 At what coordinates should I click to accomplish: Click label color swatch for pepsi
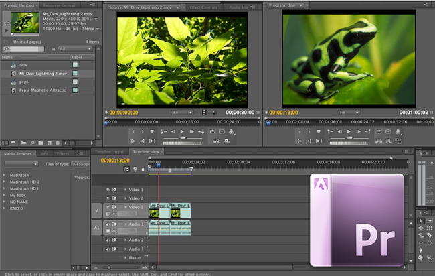click(75, 82)
